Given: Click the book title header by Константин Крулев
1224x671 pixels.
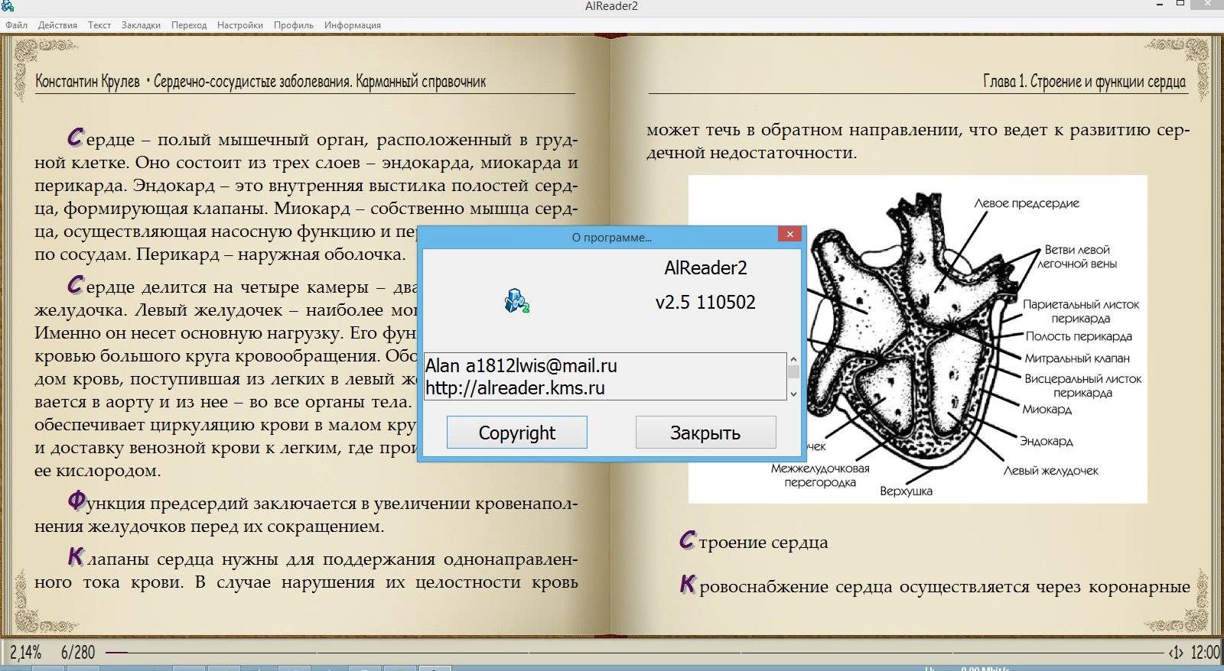Looking at the screenshot, I should 260,81.
